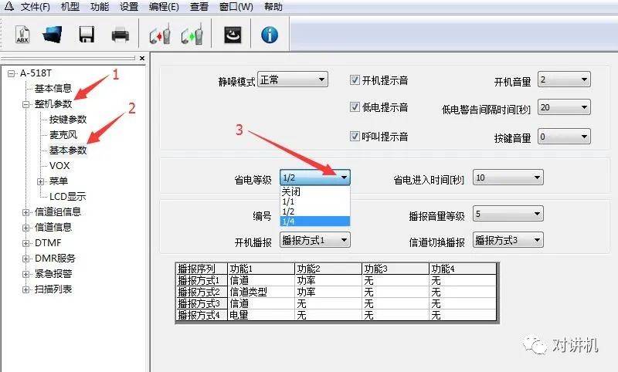Select 基本参数 in the tree
Screen dimensions: 618x372
coord(68,150)
